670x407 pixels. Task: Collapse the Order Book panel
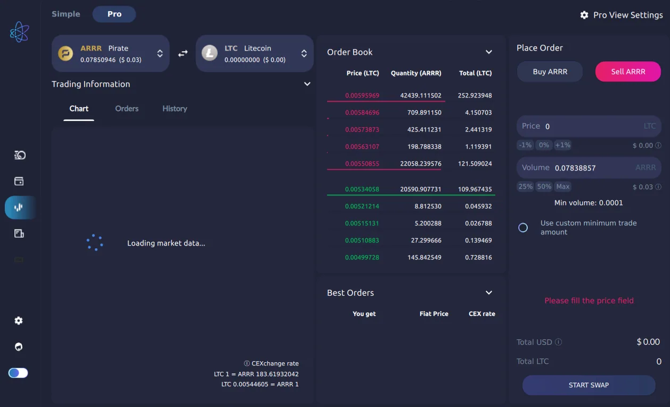489,52
